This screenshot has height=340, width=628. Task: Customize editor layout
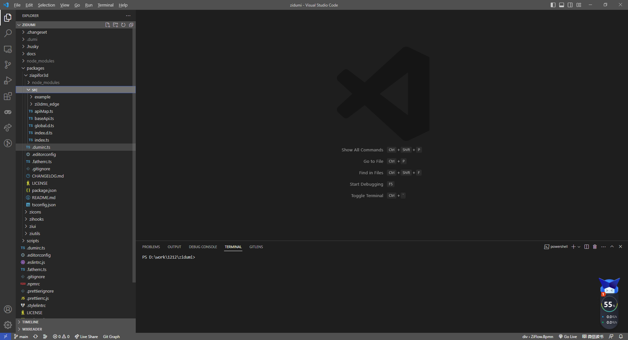point(579,5)
